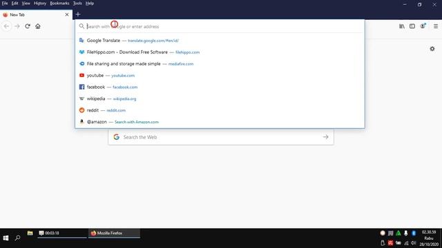Screen dimensions: 442x248
Task: Click the Back arrow button
Action: point(7,26)
